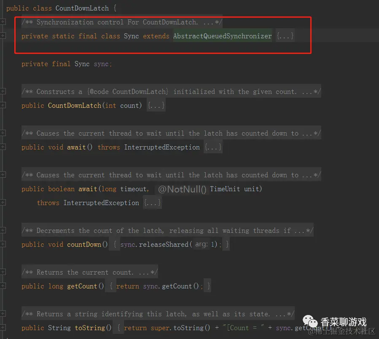The width and height of the screenshot is (379, 339).
Task: Expand gutter fold for Returns the current count comment
Action: [3, 272]
